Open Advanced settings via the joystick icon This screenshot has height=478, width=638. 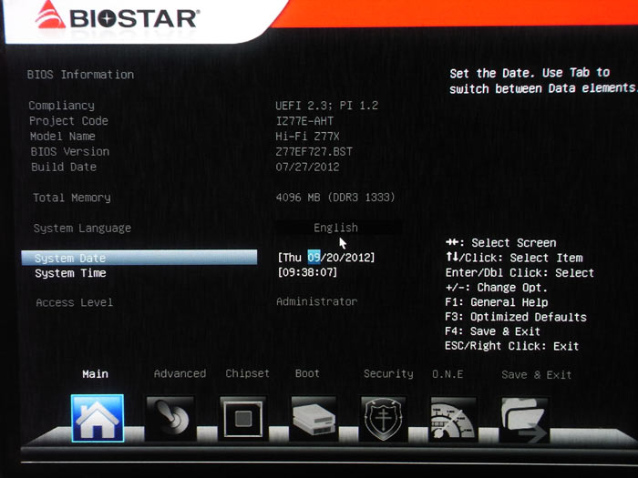[x=170, y=420]
